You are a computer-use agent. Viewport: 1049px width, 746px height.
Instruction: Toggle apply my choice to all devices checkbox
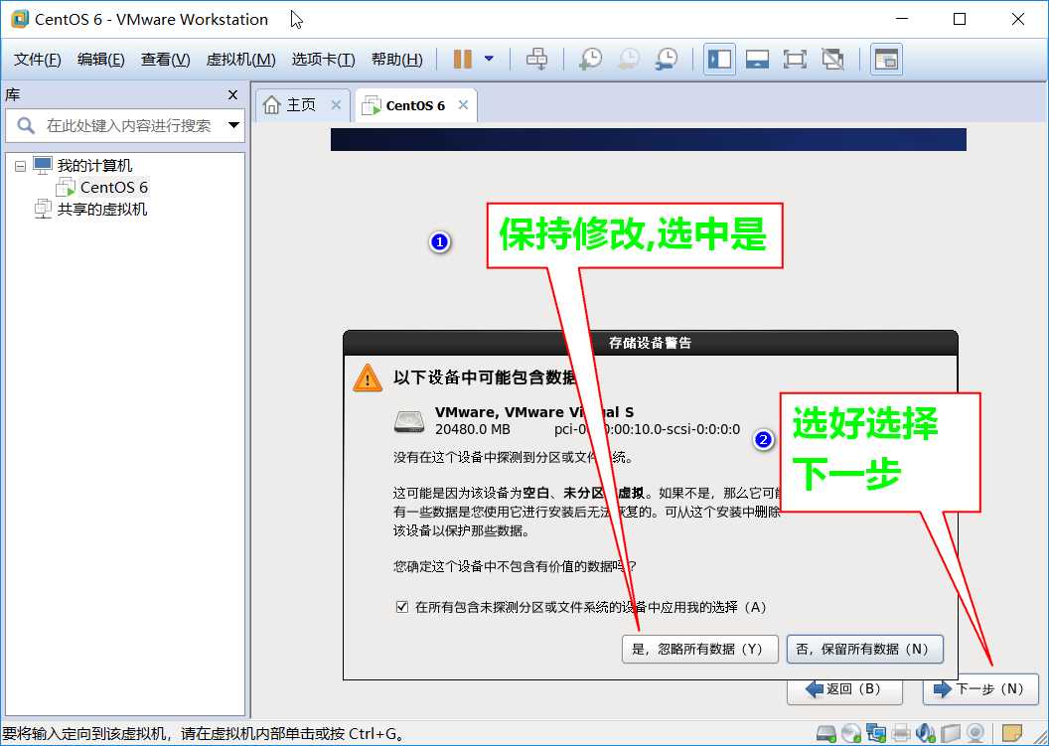pos(402,607)
